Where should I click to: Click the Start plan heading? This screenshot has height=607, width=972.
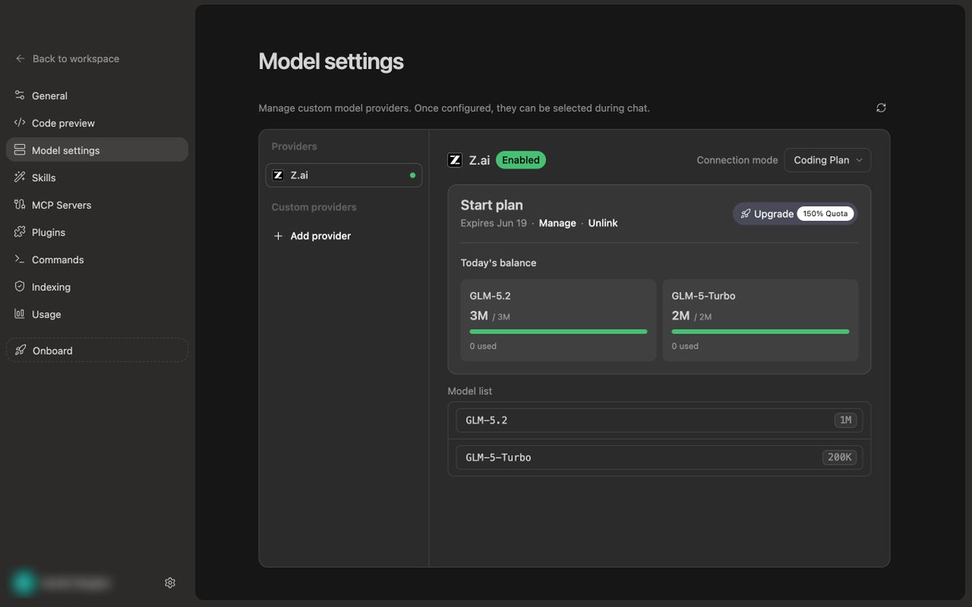492,206
